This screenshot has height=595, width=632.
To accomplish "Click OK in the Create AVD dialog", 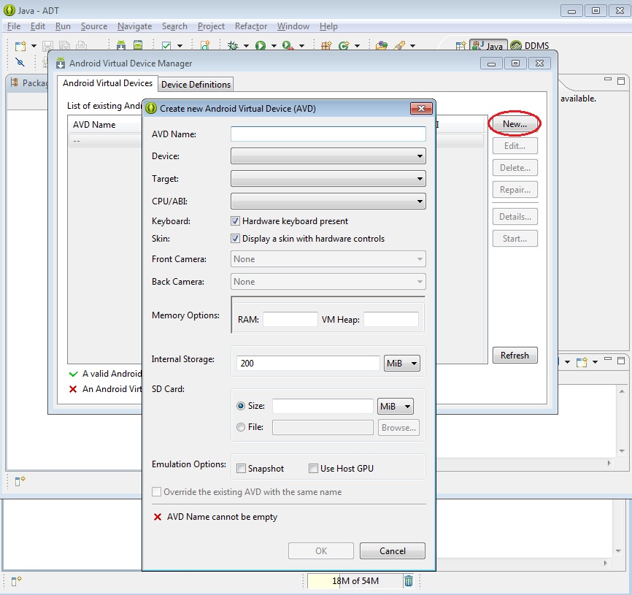I will [x=321, y=551].
